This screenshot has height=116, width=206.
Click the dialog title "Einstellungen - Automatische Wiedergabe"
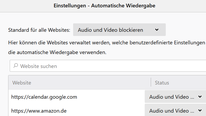(x=104, y=6)
